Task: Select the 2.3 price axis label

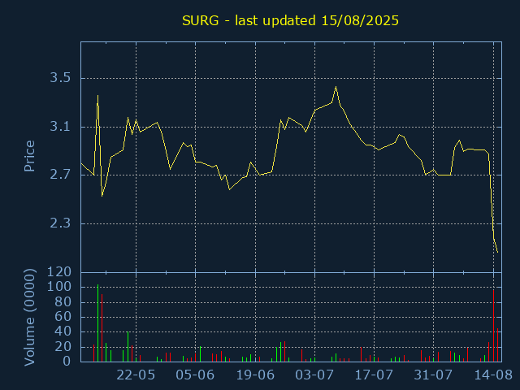Action: coord(60,223)
